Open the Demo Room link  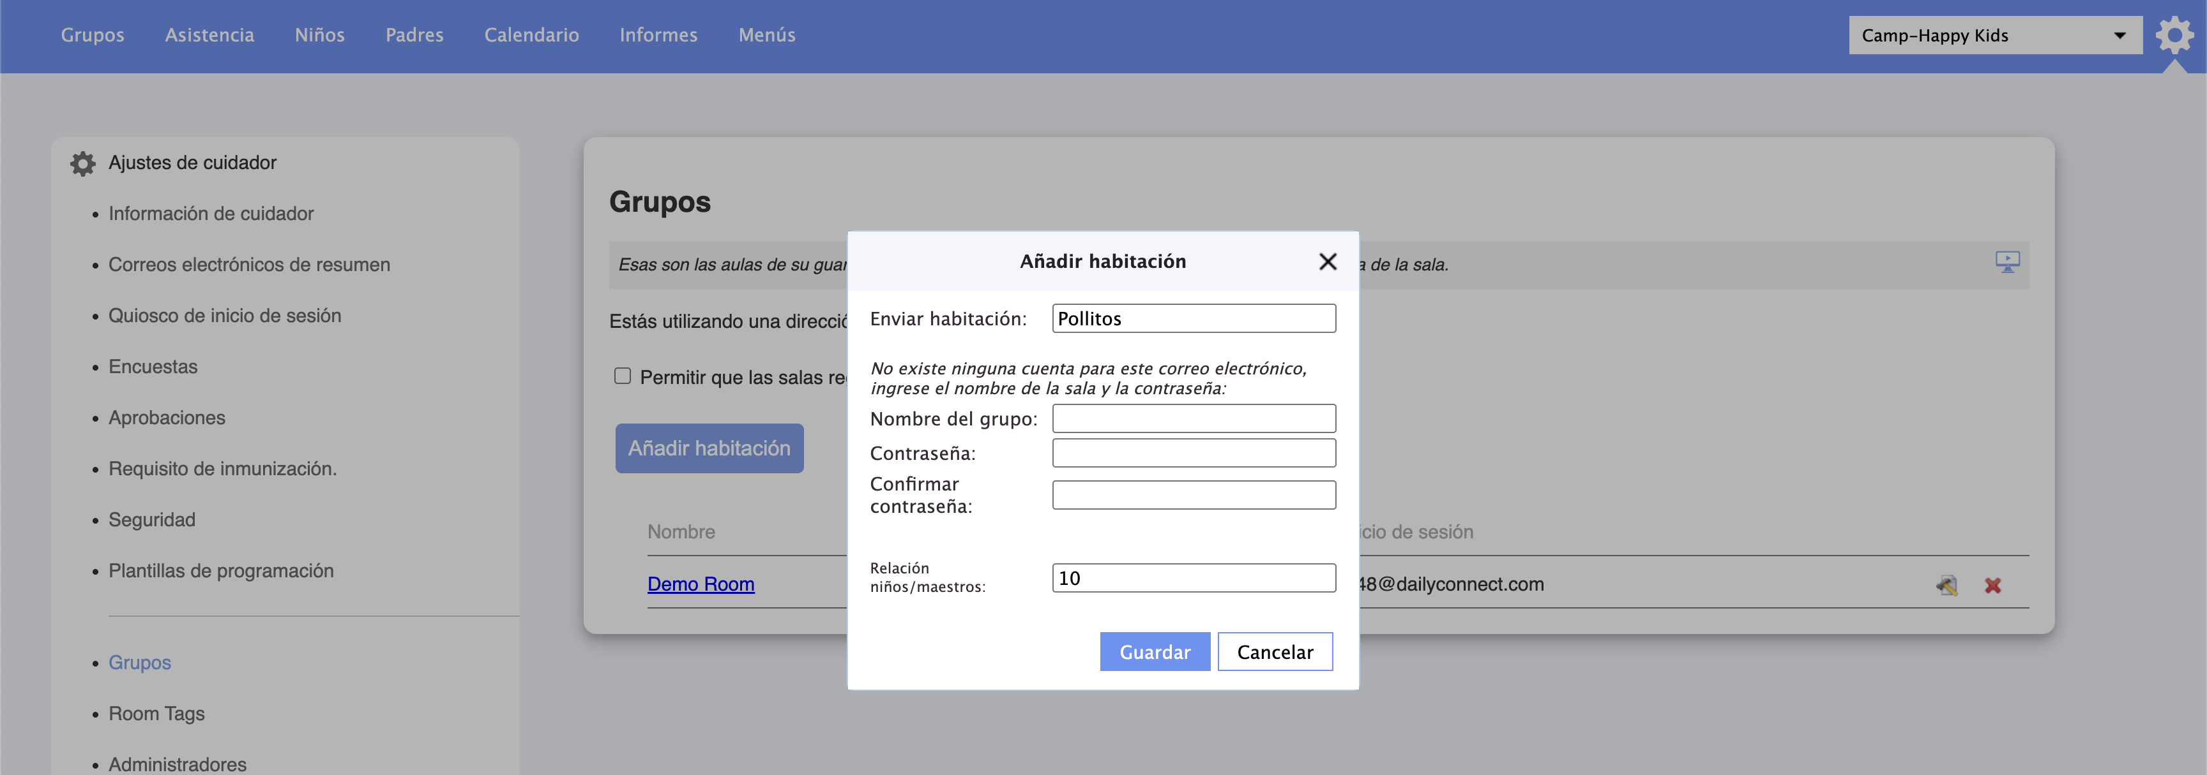point(700,584)
